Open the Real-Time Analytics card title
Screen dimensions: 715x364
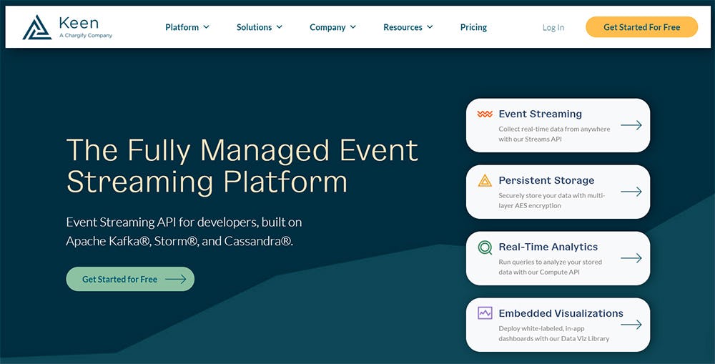(548, 247)
